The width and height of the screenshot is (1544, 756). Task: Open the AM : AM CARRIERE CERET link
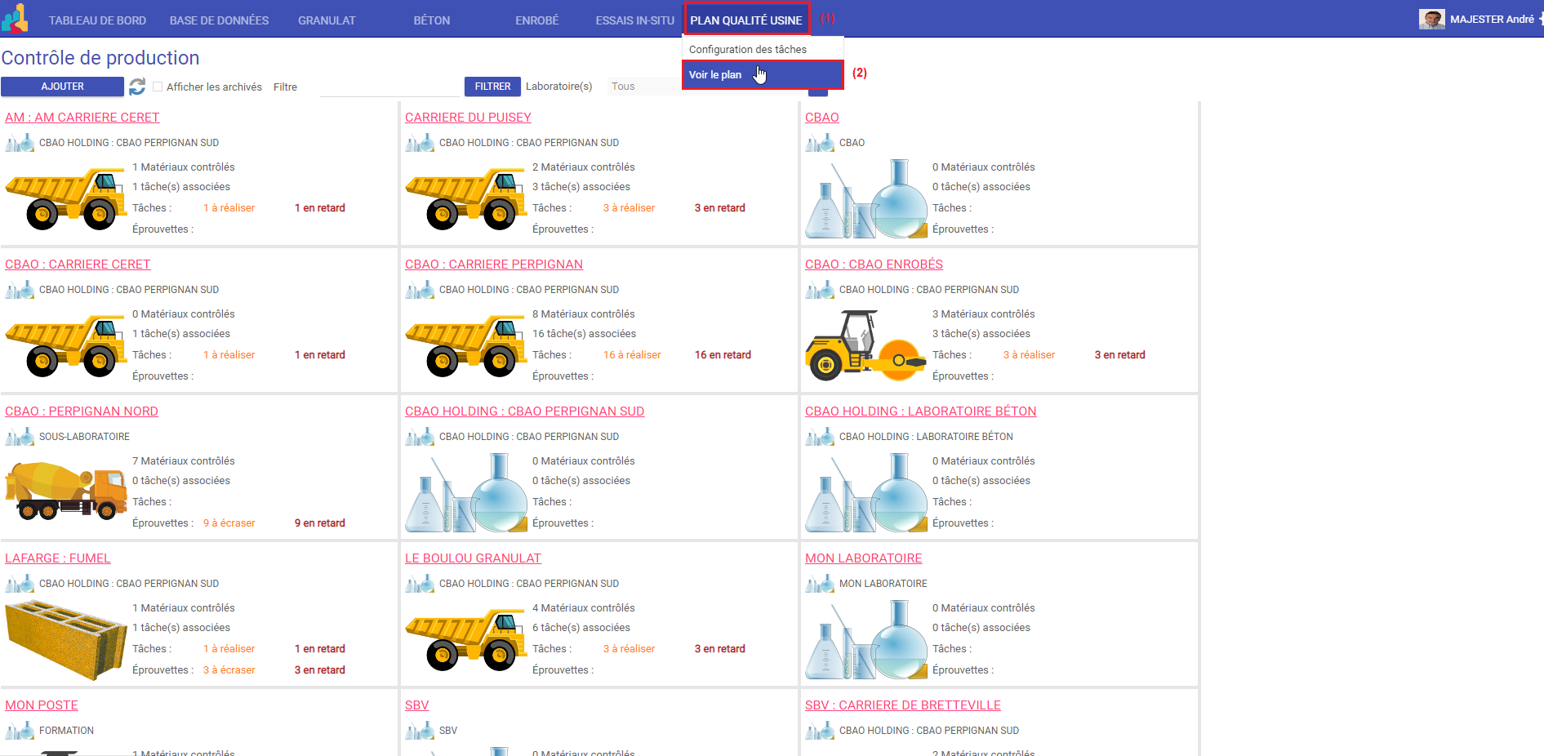(x=82, y=118)
